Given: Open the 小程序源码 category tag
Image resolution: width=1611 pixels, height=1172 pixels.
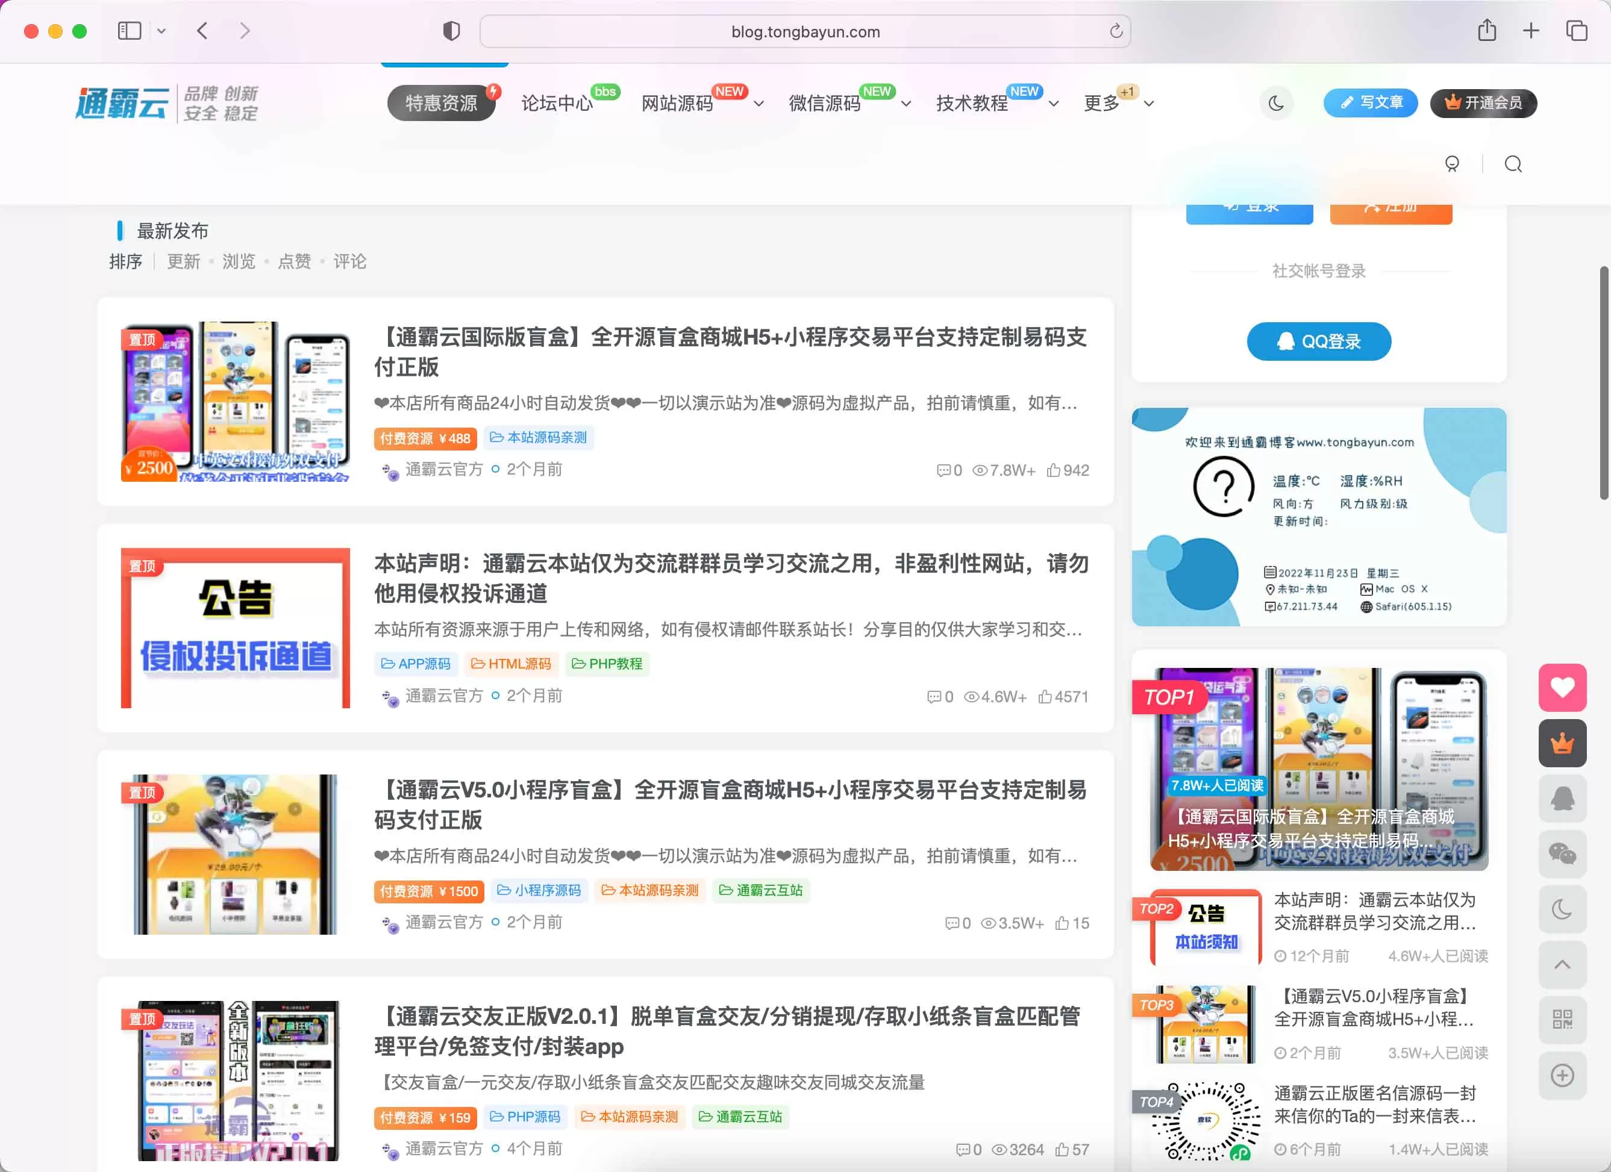Looking at the screenshot, I should coord(539,890).
